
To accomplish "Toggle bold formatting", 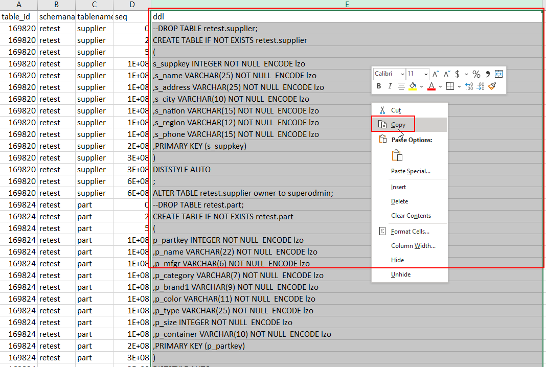I will pos(379,85).
